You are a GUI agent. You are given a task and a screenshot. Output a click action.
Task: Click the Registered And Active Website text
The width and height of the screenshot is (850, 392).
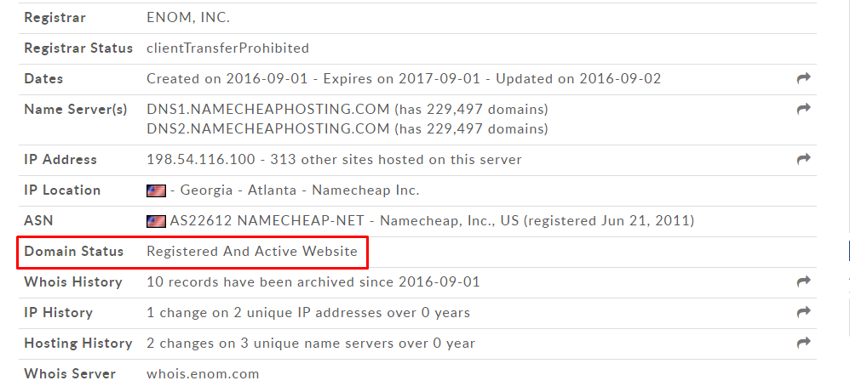pos(252,252)
